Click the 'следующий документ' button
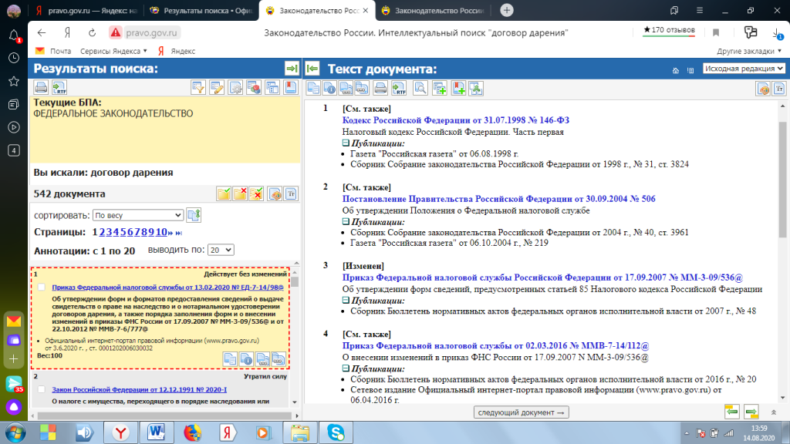The image size is (790, 444). pos(522,412)
